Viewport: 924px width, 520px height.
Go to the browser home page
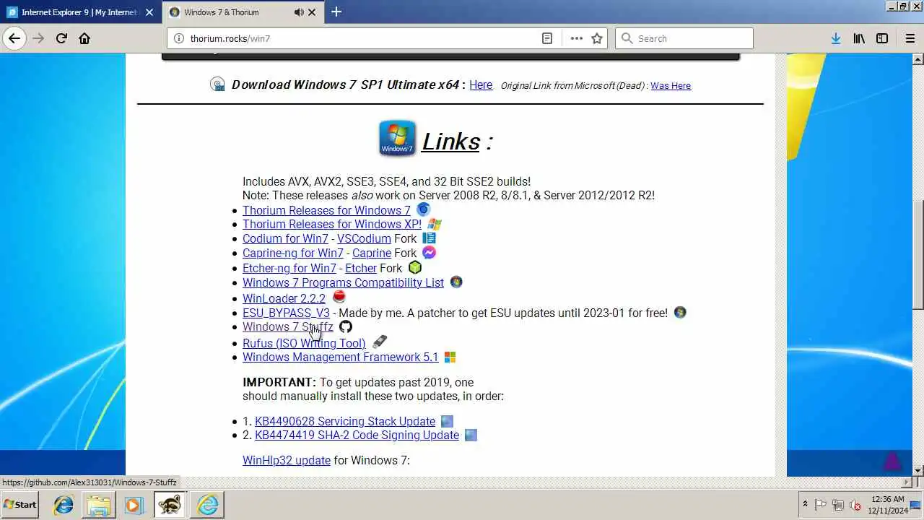(x=84, y=38)
